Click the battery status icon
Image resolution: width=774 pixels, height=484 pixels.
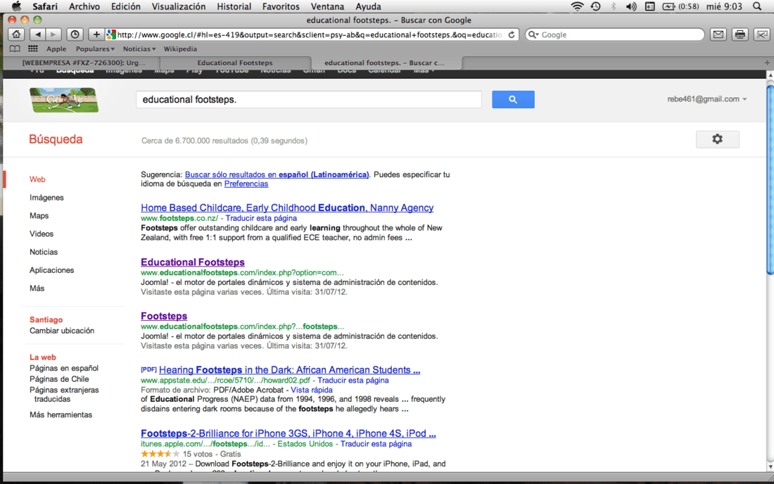(x=669, y=6)
